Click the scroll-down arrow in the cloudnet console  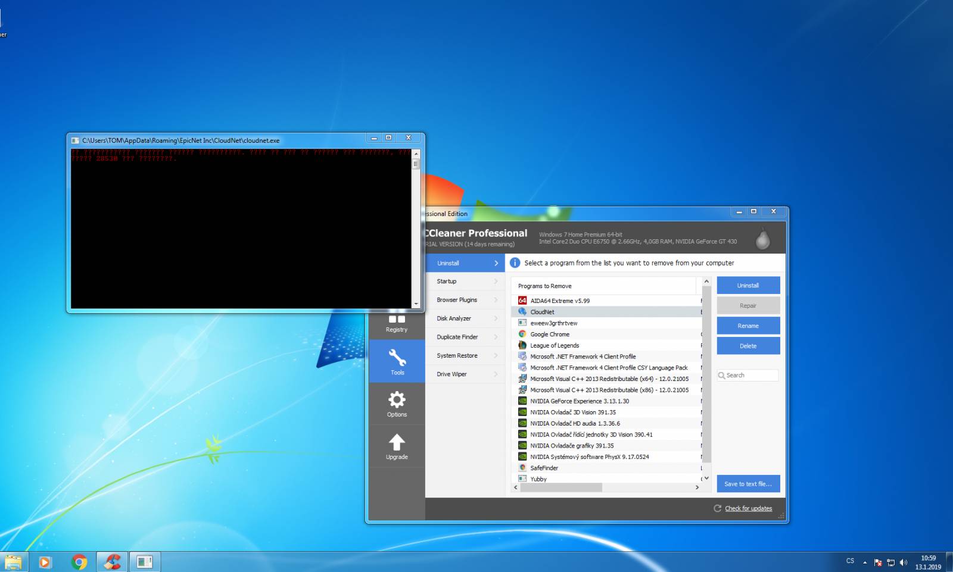point(416,304)
